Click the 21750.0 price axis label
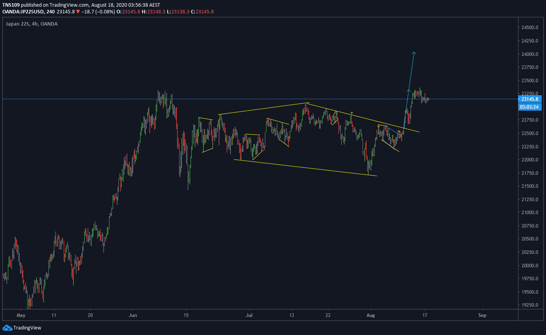546x335 pixels. pos(530,173)
